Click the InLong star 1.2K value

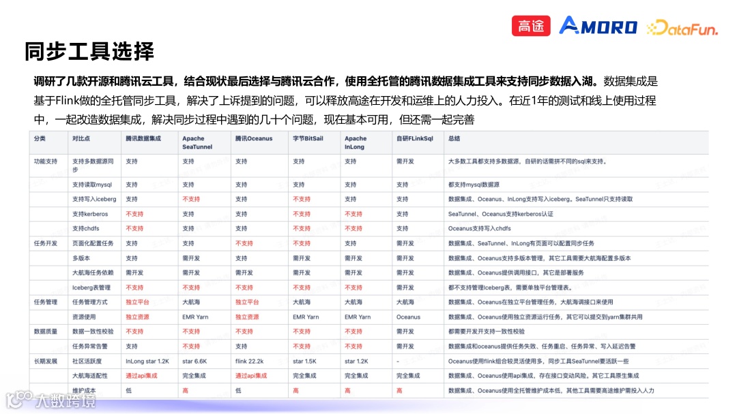pyautogui.click(x=147, y=361)
